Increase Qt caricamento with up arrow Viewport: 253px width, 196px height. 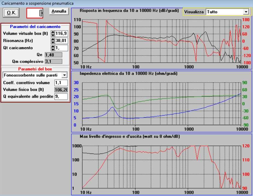point(53,46)
